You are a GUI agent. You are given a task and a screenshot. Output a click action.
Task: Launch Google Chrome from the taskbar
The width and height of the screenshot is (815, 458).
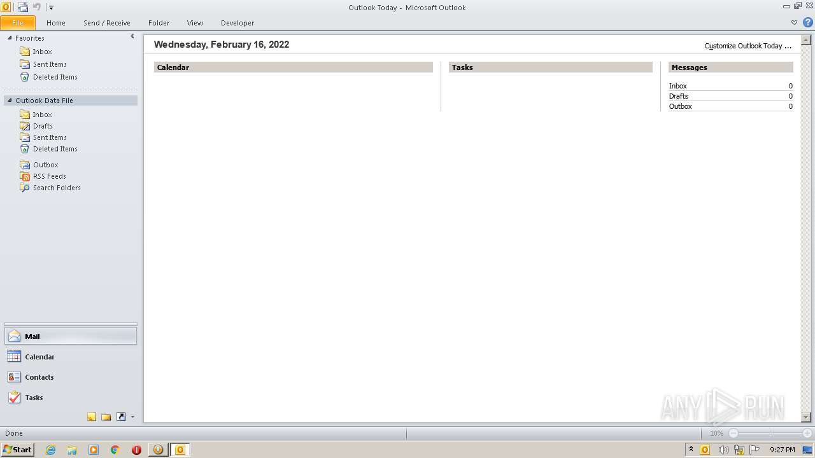pyautogui.click(x=115, y=450)
